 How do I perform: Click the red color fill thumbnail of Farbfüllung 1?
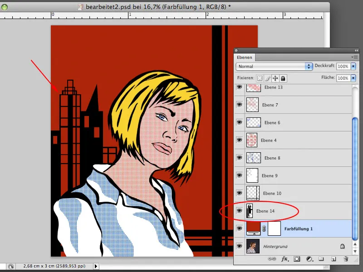[253, 228]
